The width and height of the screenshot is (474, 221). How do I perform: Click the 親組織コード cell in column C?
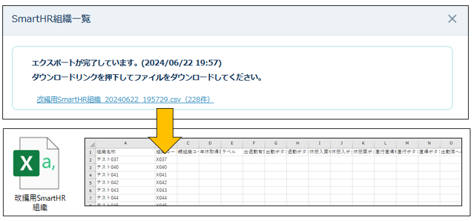tap(188, 152)
